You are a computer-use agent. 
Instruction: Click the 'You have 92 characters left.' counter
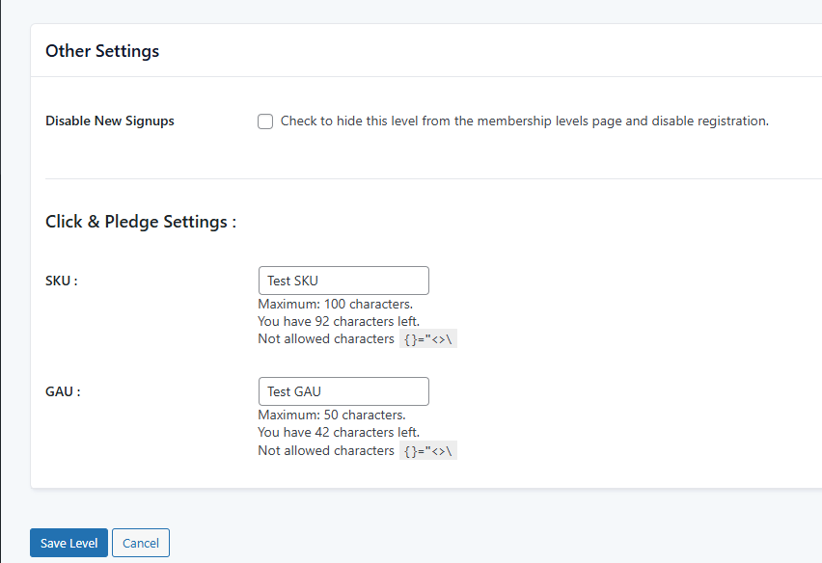339,321
